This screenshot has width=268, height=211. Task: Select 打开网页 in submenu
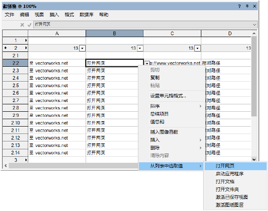(236, 166)
